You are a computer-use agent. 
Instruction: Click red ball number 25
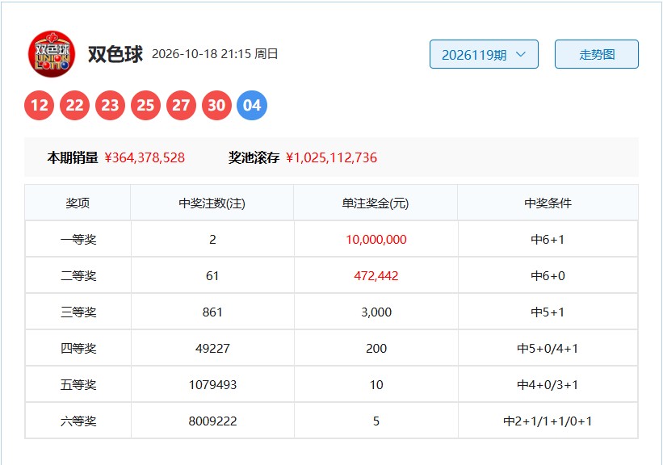click(146, 105)
